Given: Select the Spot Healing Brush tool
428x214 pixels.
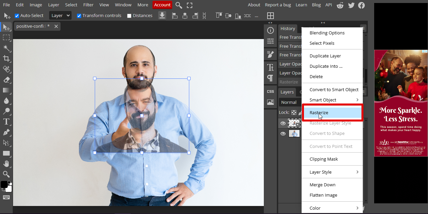Looking at the screenshot, I should (6, 69).
